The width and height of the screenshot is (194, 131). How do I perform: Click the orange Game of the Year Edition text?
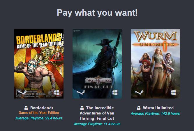pyautogui.click(x=39, y=113)
